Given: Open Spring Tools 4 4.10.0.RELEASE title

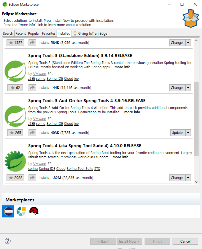Looking at the screenshot, I should 85,146.
